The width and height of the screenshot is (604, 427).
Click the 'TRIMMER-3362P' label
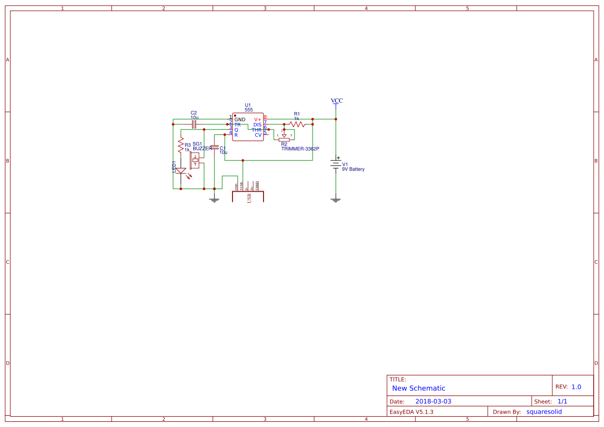pos(301,149)
